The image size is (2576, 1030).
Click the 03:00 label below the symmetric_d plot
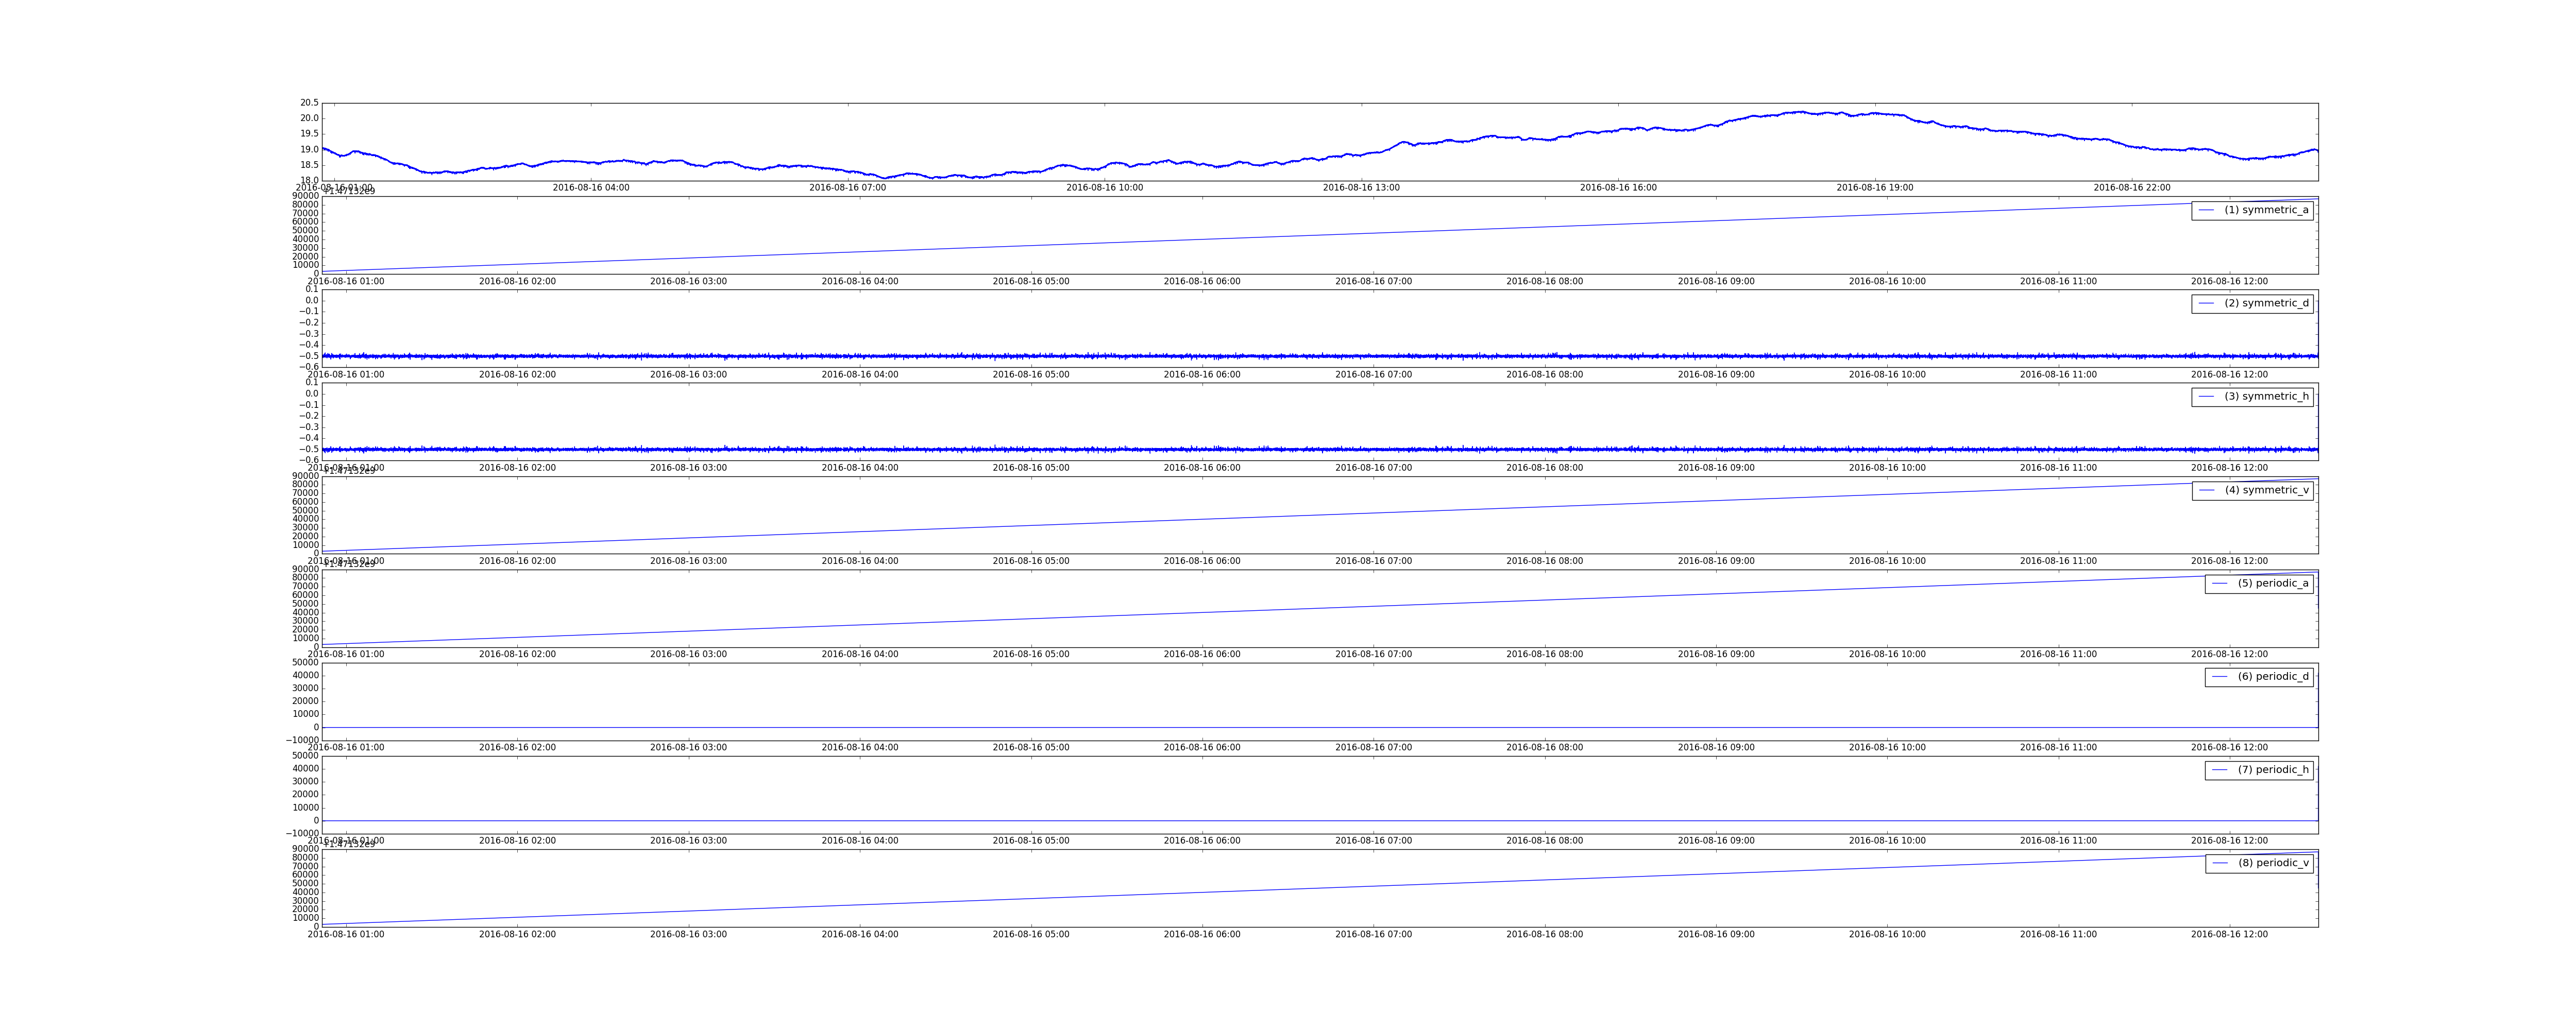688,375
